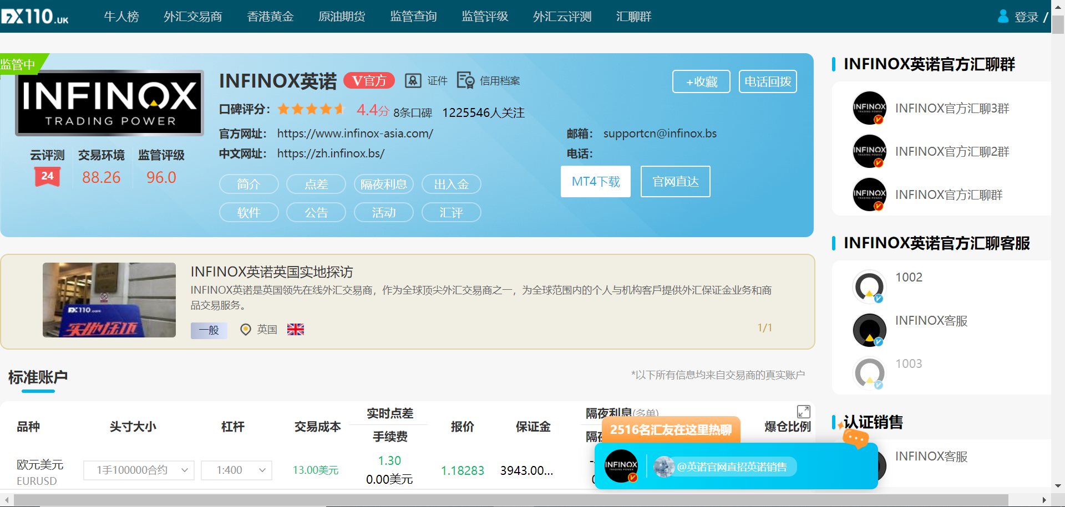Image resolution: width=1065 pixels, height=507 pixels.
Task: Open 原油期货 navigation item
Action: 342,17
